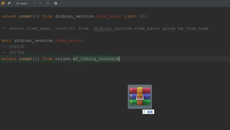The image size is (230, 130).
Task: Expand the Tx: Auto dropdown
Action: pos(22,3)
